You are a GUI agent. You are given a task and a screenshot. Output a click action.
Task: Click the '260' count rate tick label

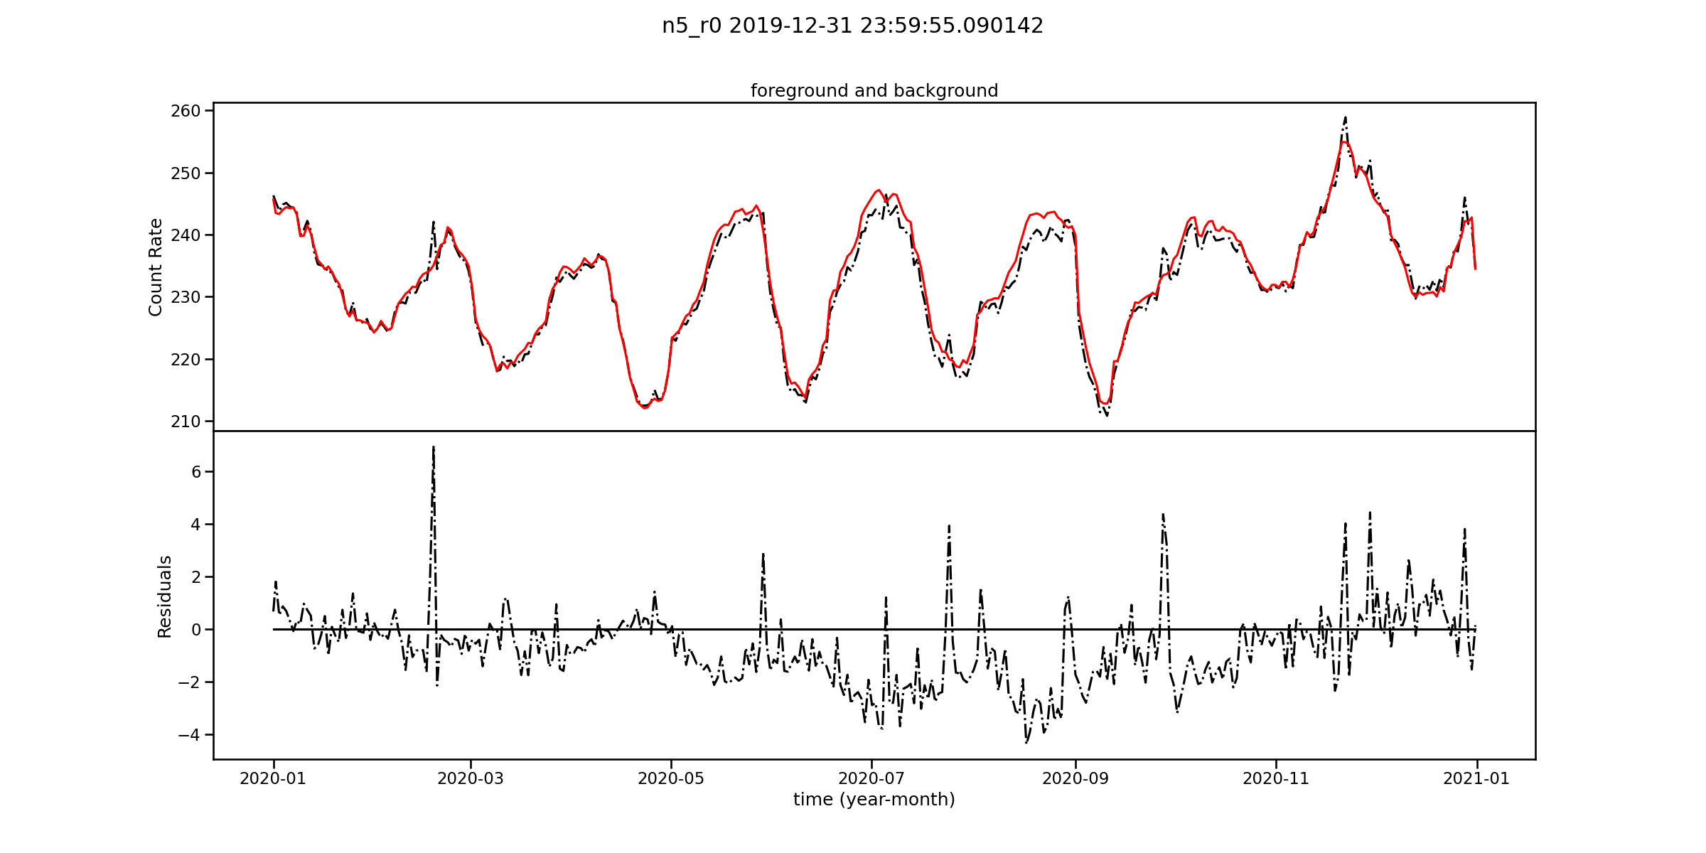tap(186, 111)
